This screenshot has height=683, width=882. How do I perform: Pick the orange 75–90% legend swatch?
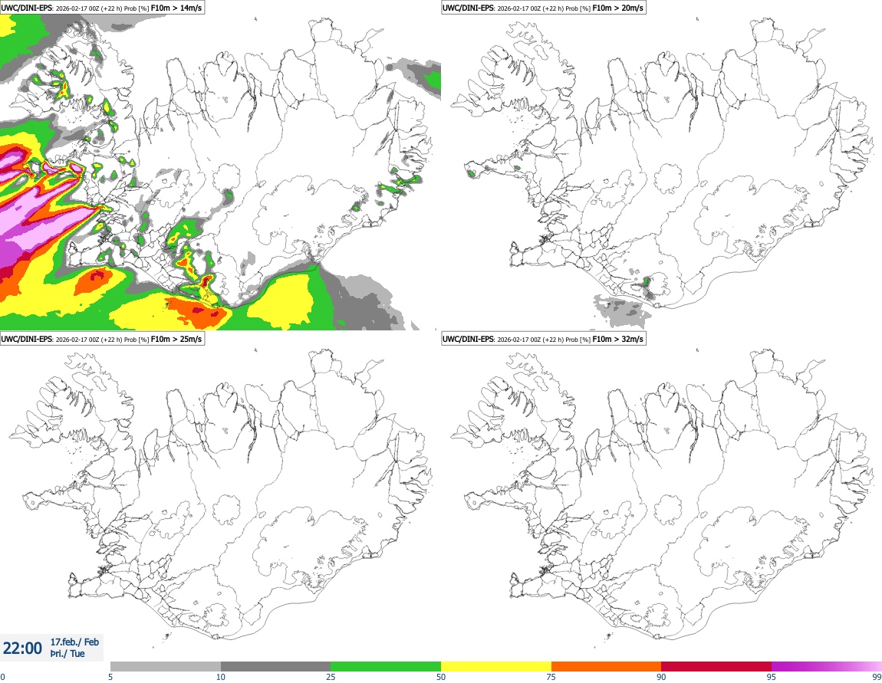pyautogui.click(x=607, y=666)
